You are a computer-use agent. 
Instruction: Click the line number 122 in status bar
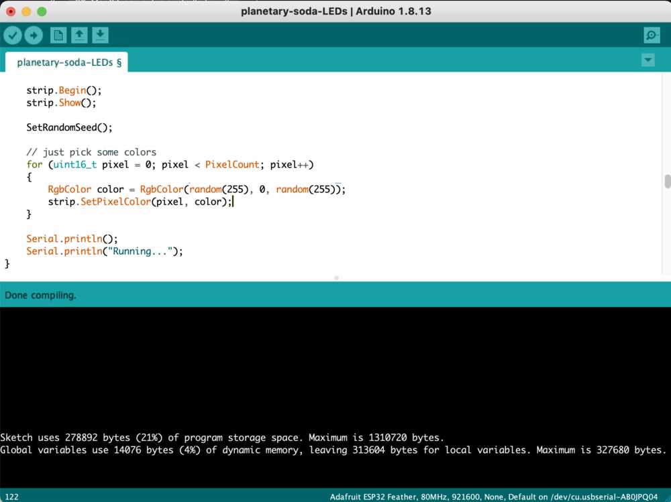pyautogui.click(x=11, y=497)
